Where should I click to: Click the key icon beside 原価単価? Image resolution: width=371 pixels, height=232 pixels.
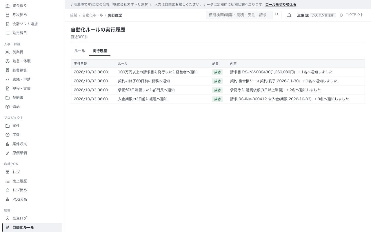point(8,153)
